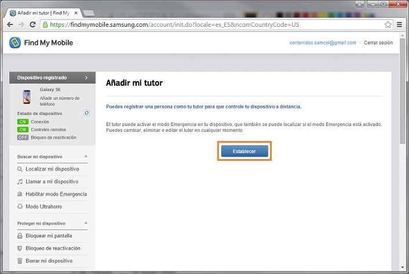Click the Establecer button
Image resolution: width=409 pixels, height=274 pixels.
coord(244,151)
